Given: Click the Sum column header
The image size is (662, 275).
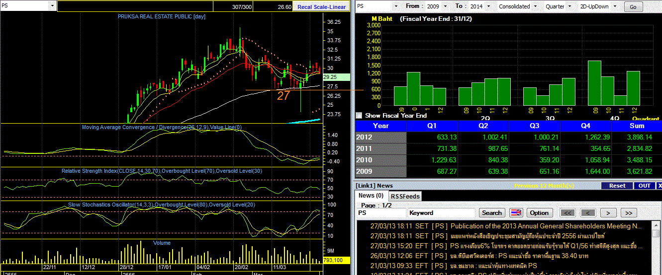Looking at the screenshot, I should pyautogui.click(x=637, y=126).
